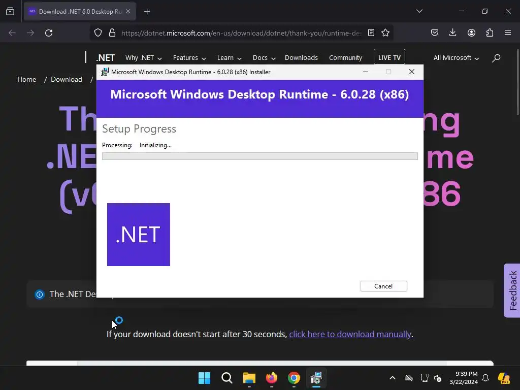The height and width of the screenshot is (390, 520).
Task: Open Google Chrome from taskbar
Action: pyautogui.click(x=294, y=378)
